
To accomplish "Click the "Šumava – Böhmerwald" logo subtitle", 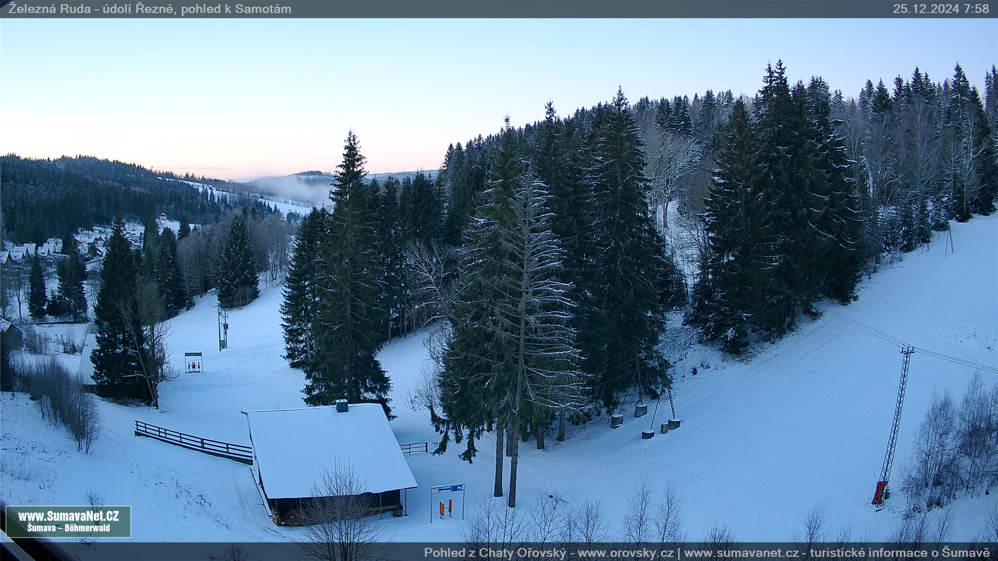I will point(68,528).
